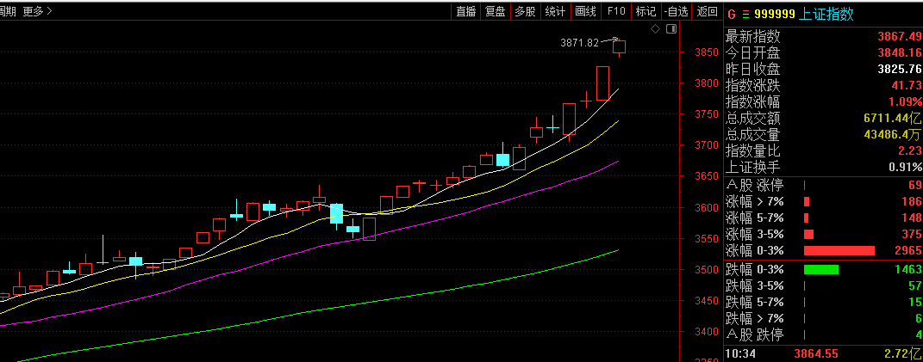Select the 今日开盘 value 3848.16
Screen dimensions: 923x362
[900, 53]
